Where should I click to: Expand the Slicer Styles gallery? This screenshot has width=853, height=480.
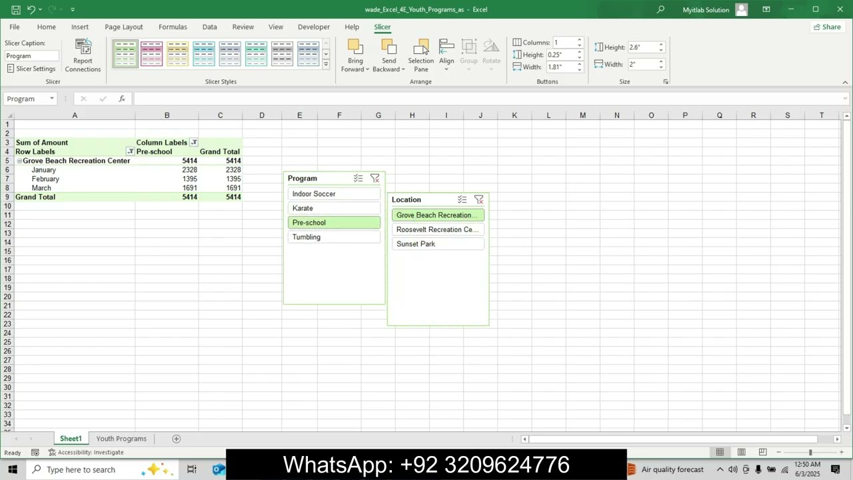326,65
